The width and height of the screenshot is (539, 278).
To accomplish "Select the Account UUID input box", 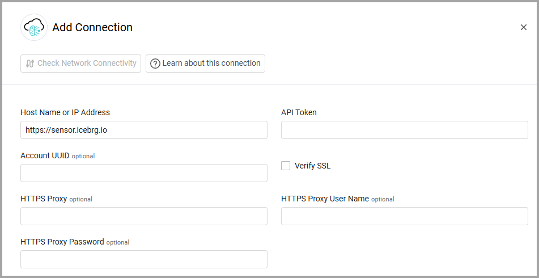I will [144, 173].
